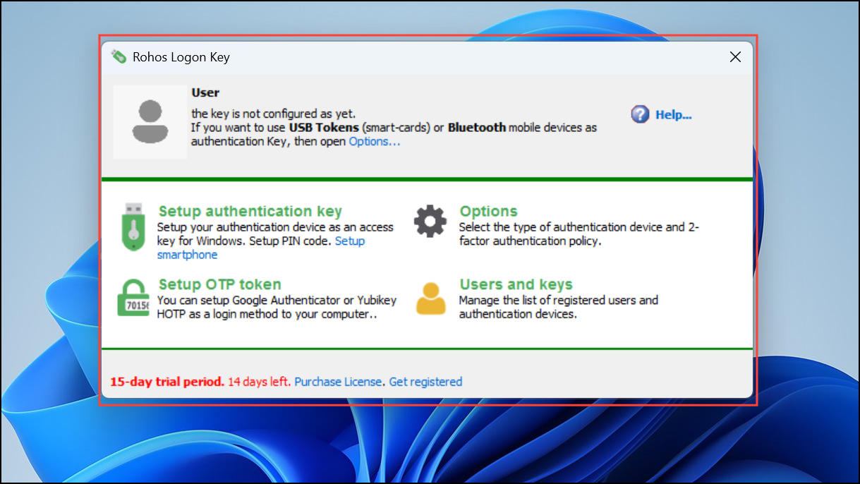
Task: Click the '15-day trial period.' text
Action: [x=167, y=382]
